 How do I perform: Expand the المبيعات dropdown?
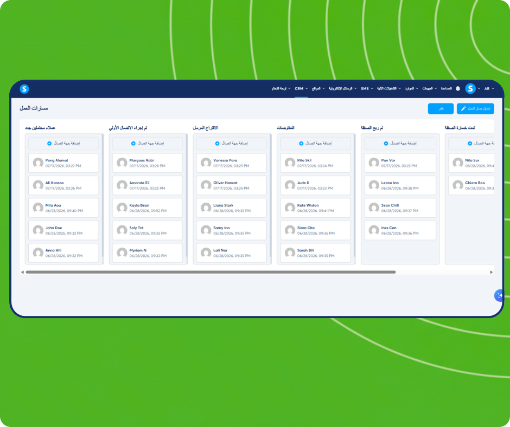[x=429, y=89]
